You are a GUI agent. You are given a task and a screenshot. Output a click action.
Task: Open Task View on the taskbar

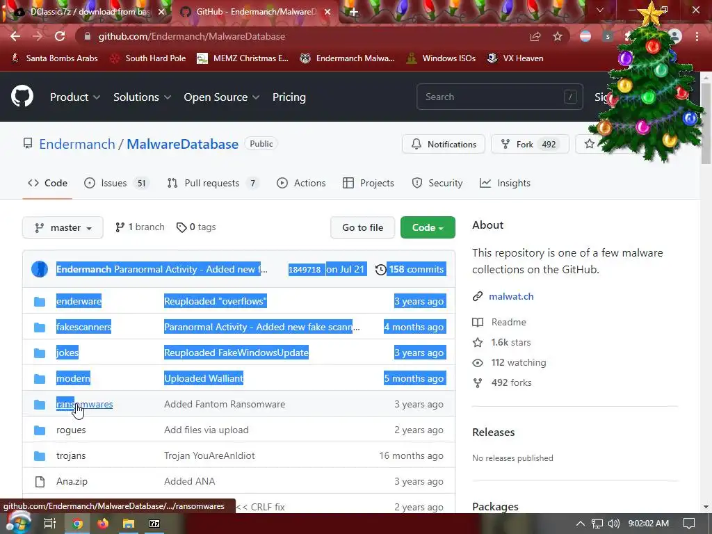point(49,524)
